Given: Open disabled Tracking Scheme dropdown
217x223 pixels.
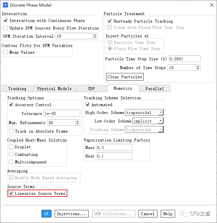Looking at the screenshot, I should pyautogui.click(x=144, y=130).
